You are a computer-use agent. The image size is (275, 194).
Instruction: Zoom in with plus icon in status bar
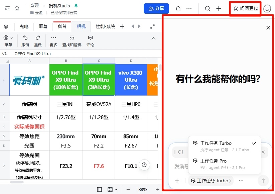click(x=157, y=189)
